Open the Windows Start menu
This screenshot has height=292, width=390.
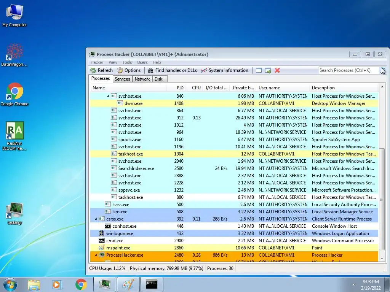[10, 284]
